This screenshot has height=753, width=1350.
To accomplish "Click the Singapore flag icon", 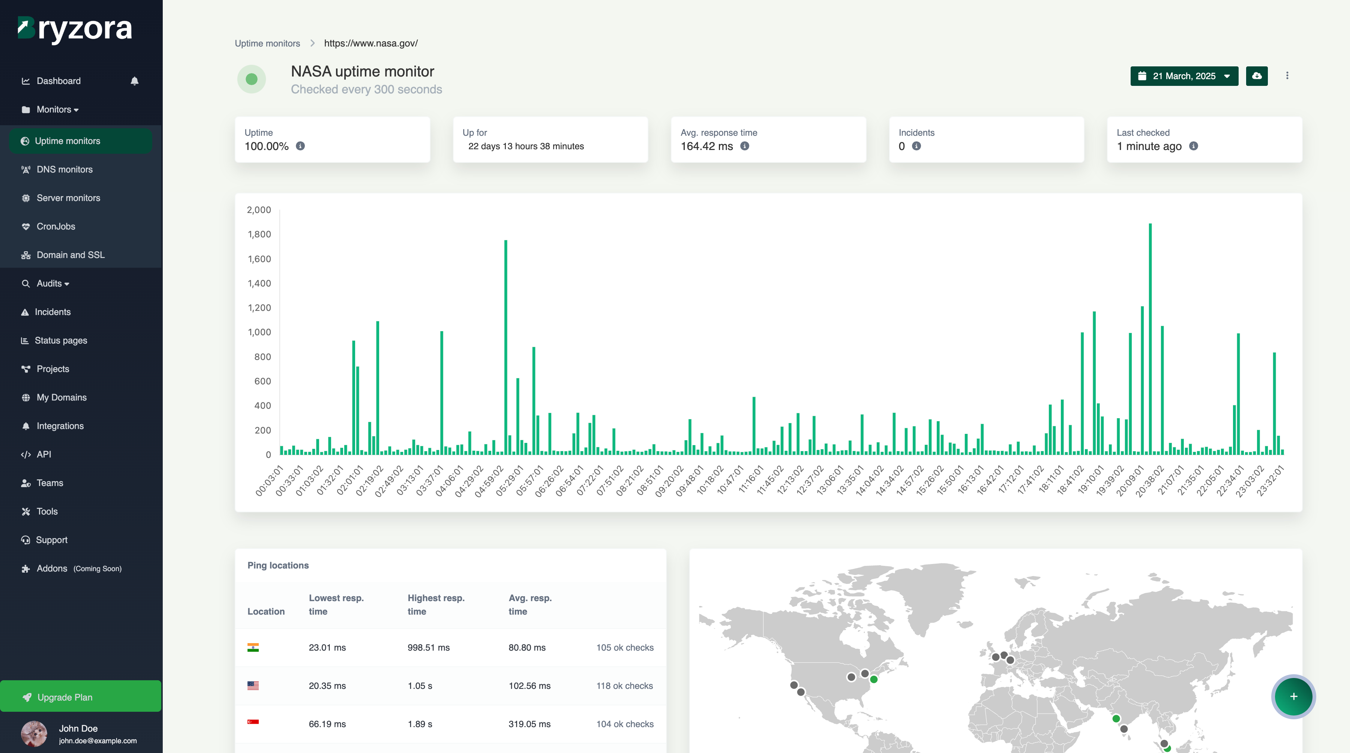I will coord(253,722).
